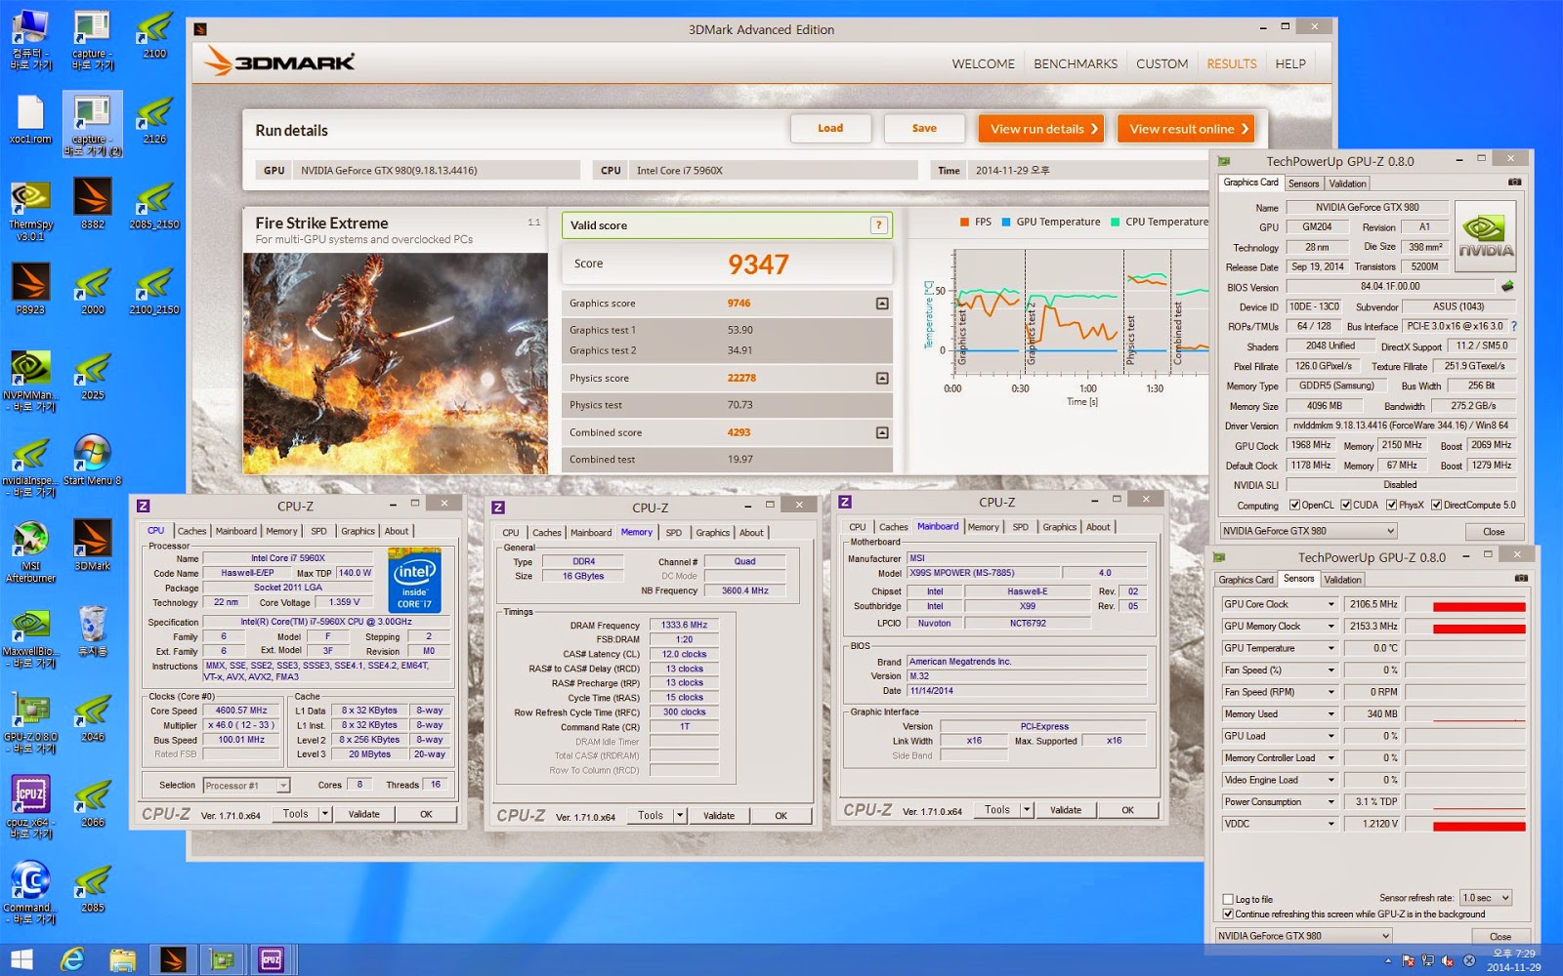Click the score value 9347

coord(757,264)
